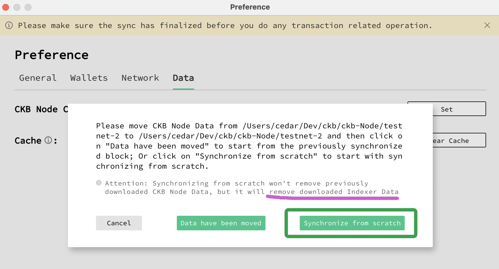Click the info icon in sync banner
This screenshot has height=269, width=499.
pos(9,25)
